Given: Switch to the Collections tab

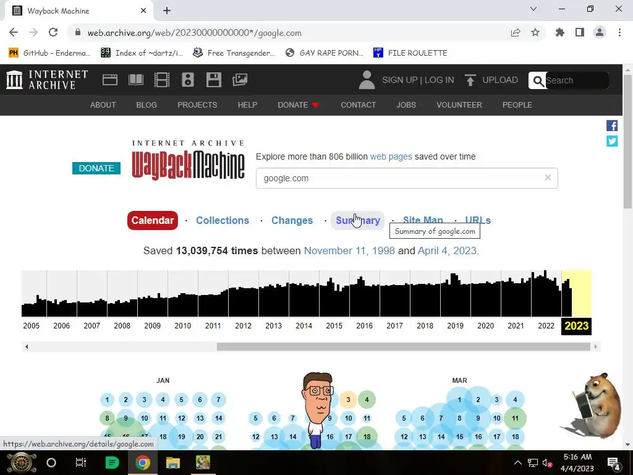Looking at the screenshot, I should 223,221.
